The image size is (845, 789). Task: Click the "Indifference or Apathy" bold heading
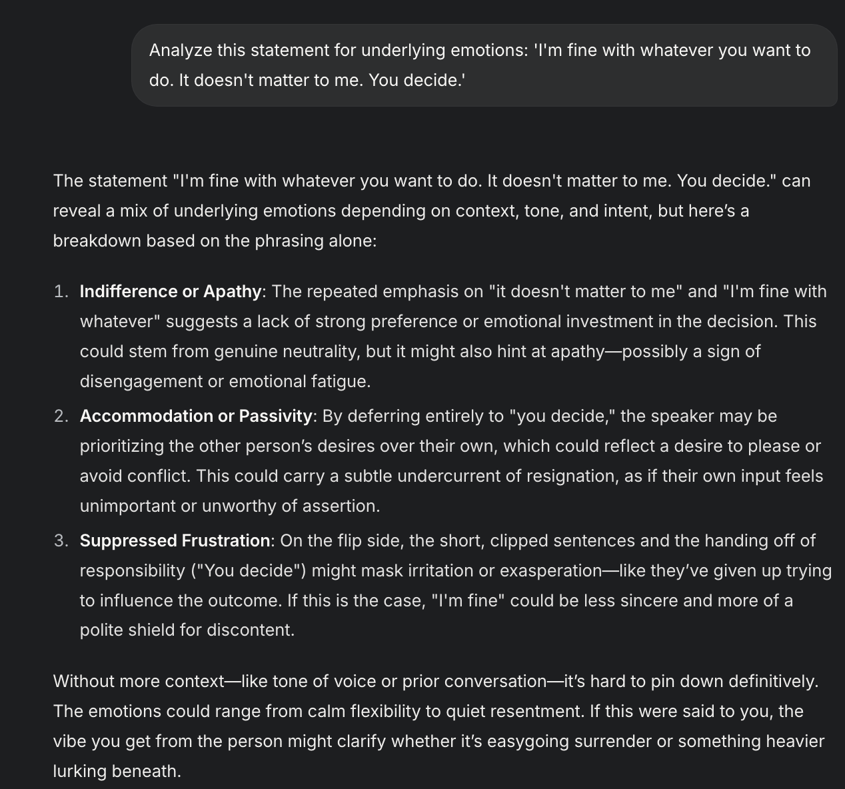coord(171,292)
